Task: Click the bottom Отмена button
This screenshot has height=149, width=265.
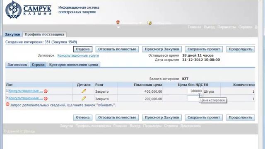Action: (x=83, y=118)
